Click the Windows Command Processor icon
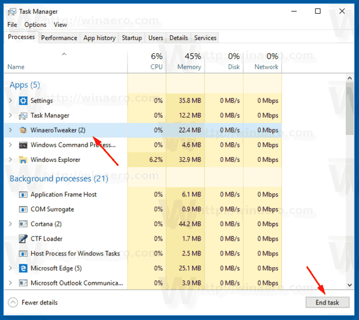 23,145
